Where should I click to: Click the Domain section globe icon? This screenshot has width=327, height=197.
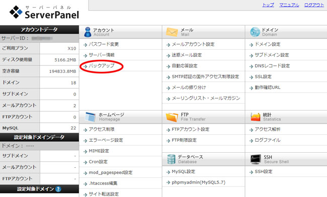click(x=255, y=32)
